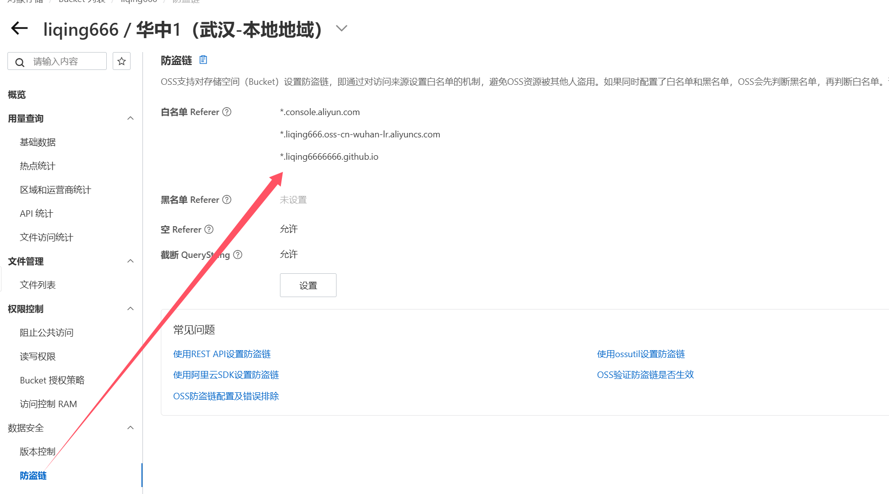Collapse the 权限控制 section
The width and height of the screenshot is (889, 494).
(x=131, y=309)
